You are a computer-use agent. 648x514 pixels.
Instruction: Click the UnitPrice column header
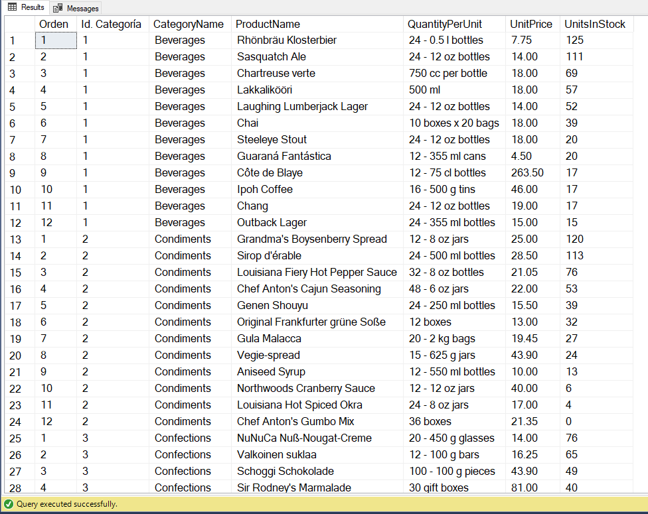point(532,24)
